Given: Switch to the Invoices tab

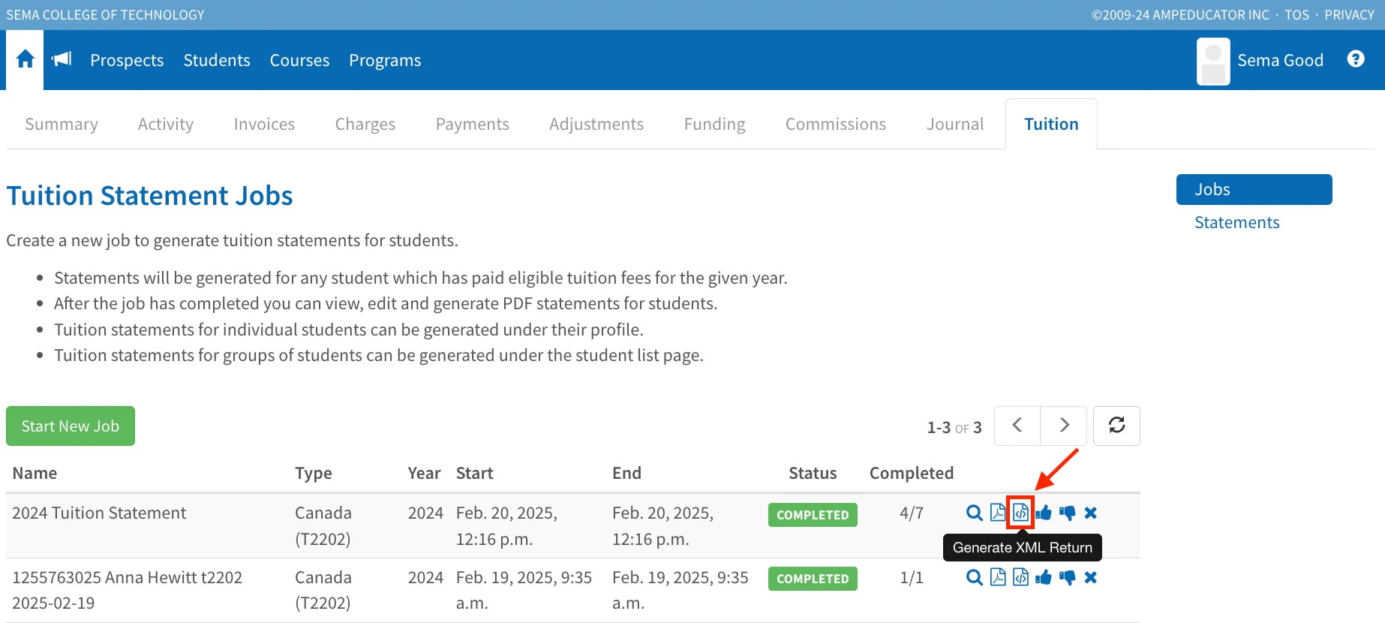Looking at the screenshot, I should tap(264, 124).
